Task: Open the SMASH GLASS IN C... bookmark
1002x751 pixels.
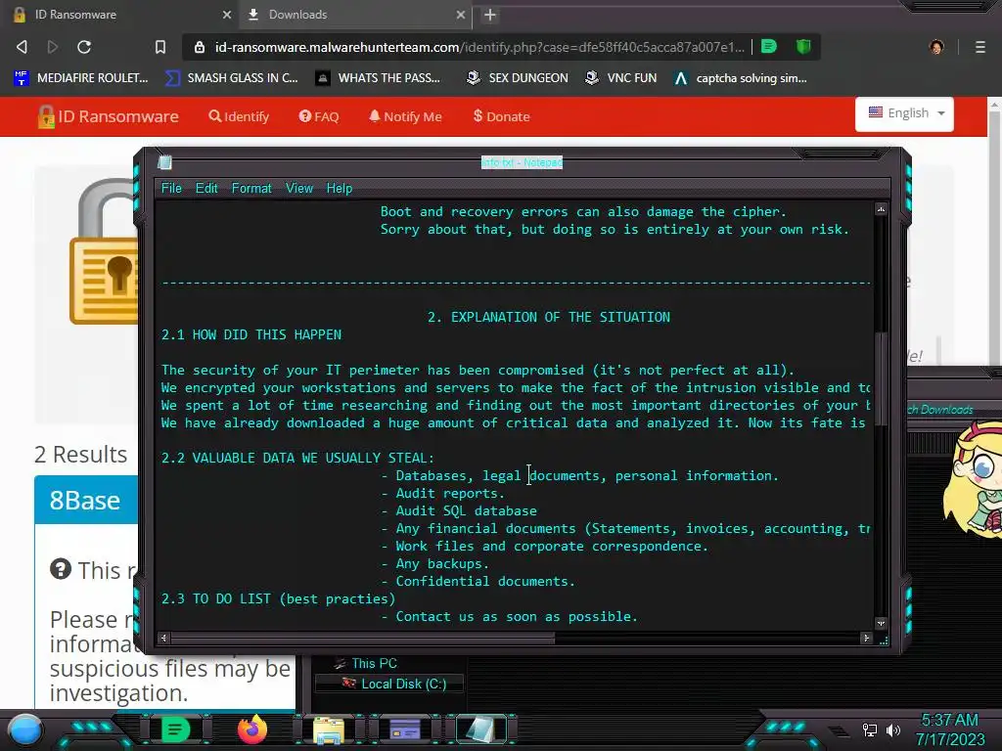Action: [x=231, y=78]
